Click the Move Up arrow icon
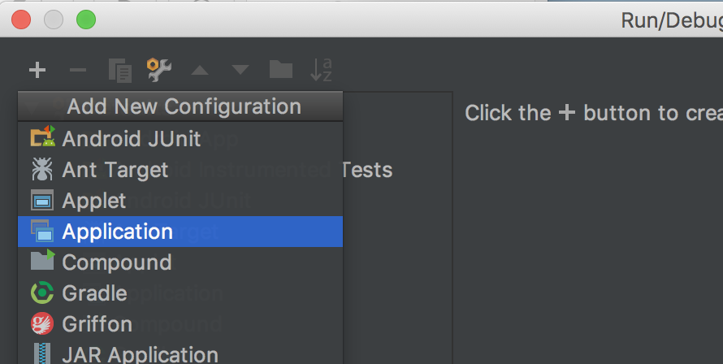Screen dimensions: 723x364 pos(200,71)
